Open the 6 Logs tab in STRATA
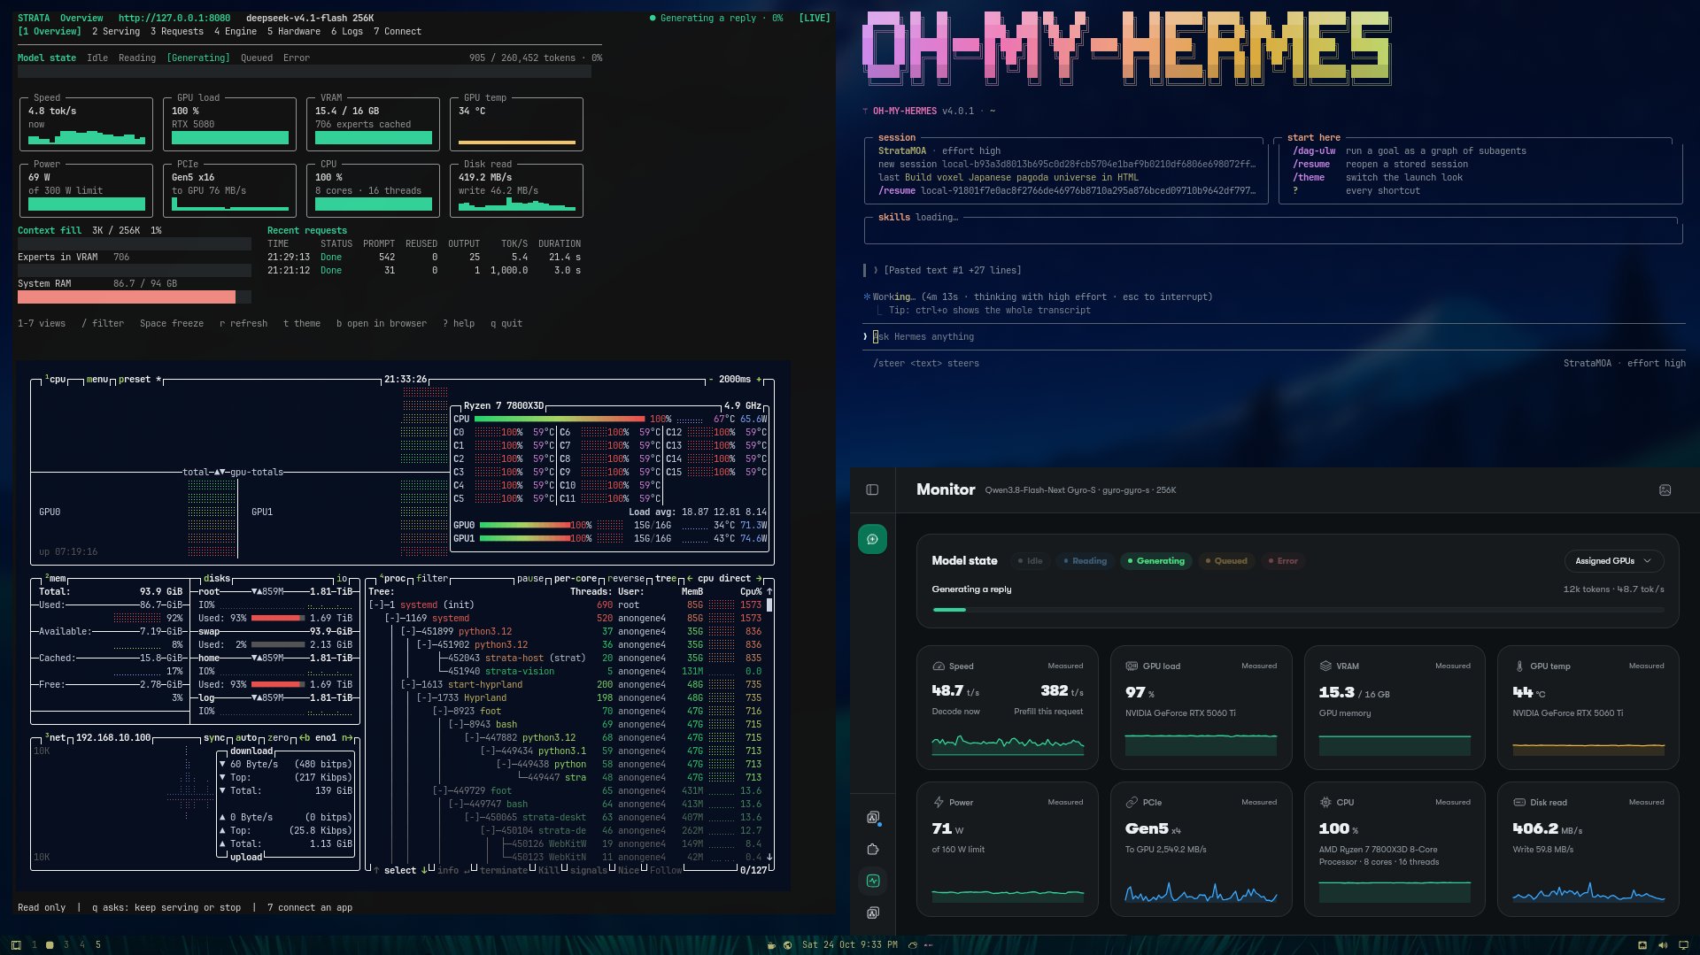The image size is (1700, 955). 347,31
